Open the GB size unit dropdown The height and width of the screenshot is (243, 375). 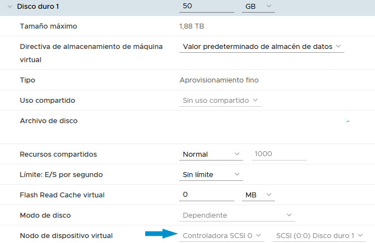coord(258,6)
